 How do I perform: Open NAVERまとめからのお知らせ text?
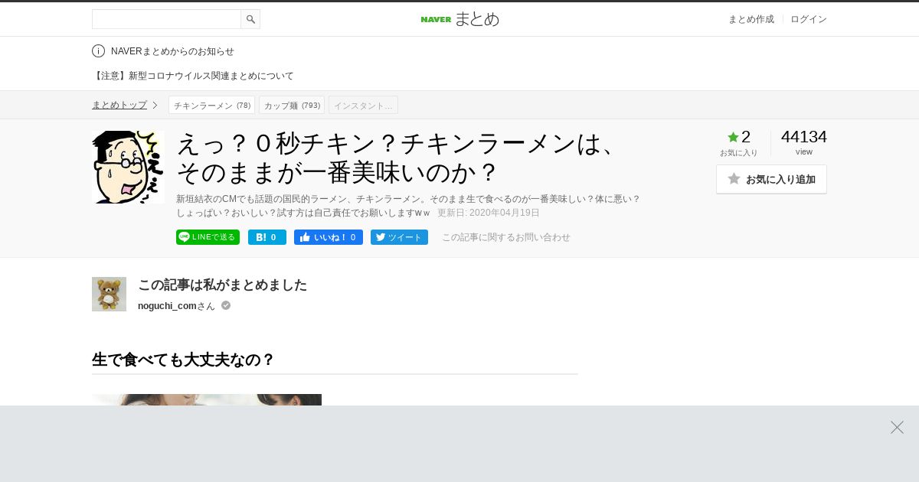point(172,51)
